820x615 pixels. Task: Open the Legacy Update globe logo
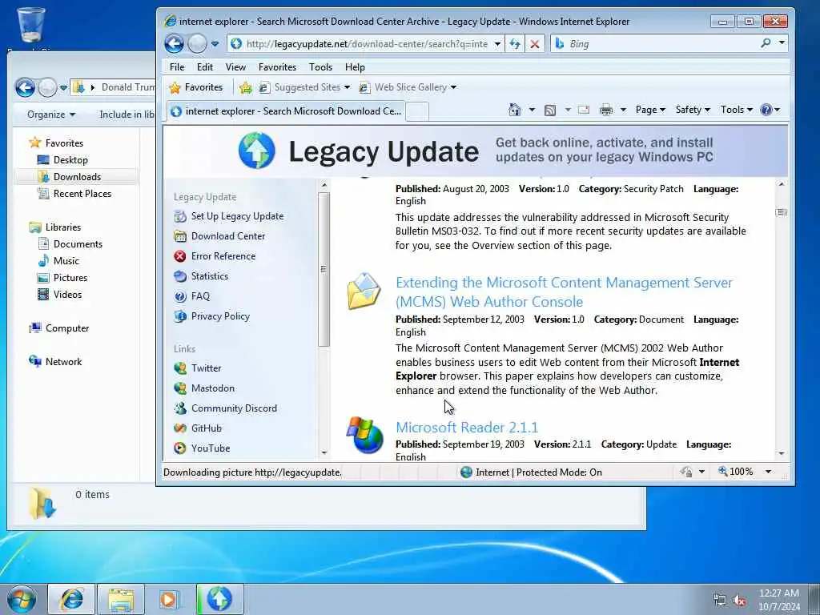click(x=256, y=151)
